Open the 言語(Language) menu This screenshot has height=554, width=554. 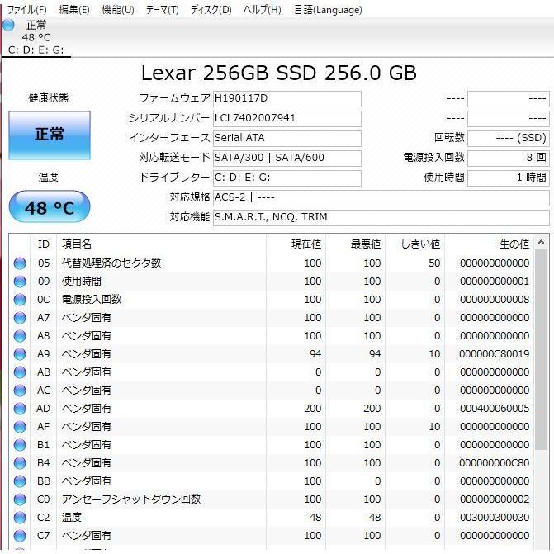point(328,10)
